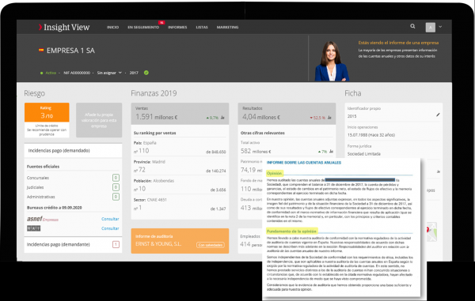
Task: Click Consultar link next to RAI
Action: point(110,228)
